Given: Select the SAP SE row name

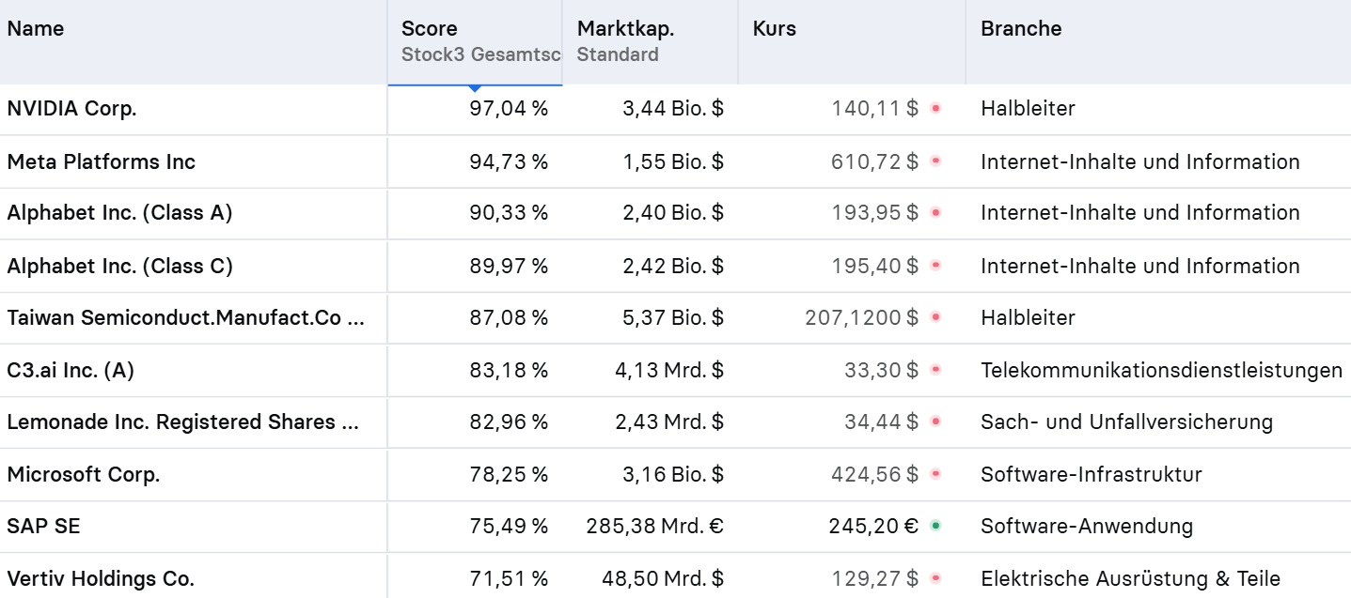Looking at the screenshot, I should click(43, 526).
